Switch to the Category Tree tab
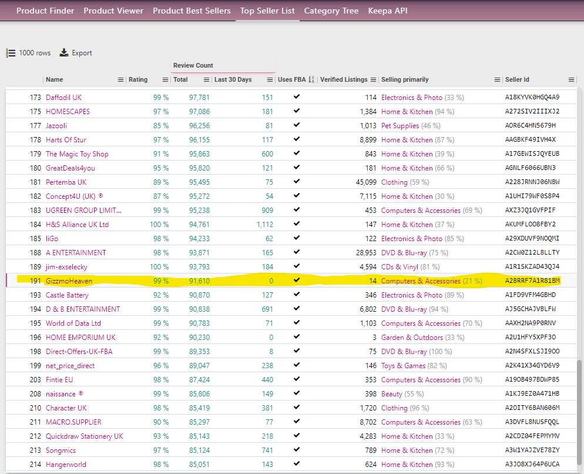 click(331, 11)
